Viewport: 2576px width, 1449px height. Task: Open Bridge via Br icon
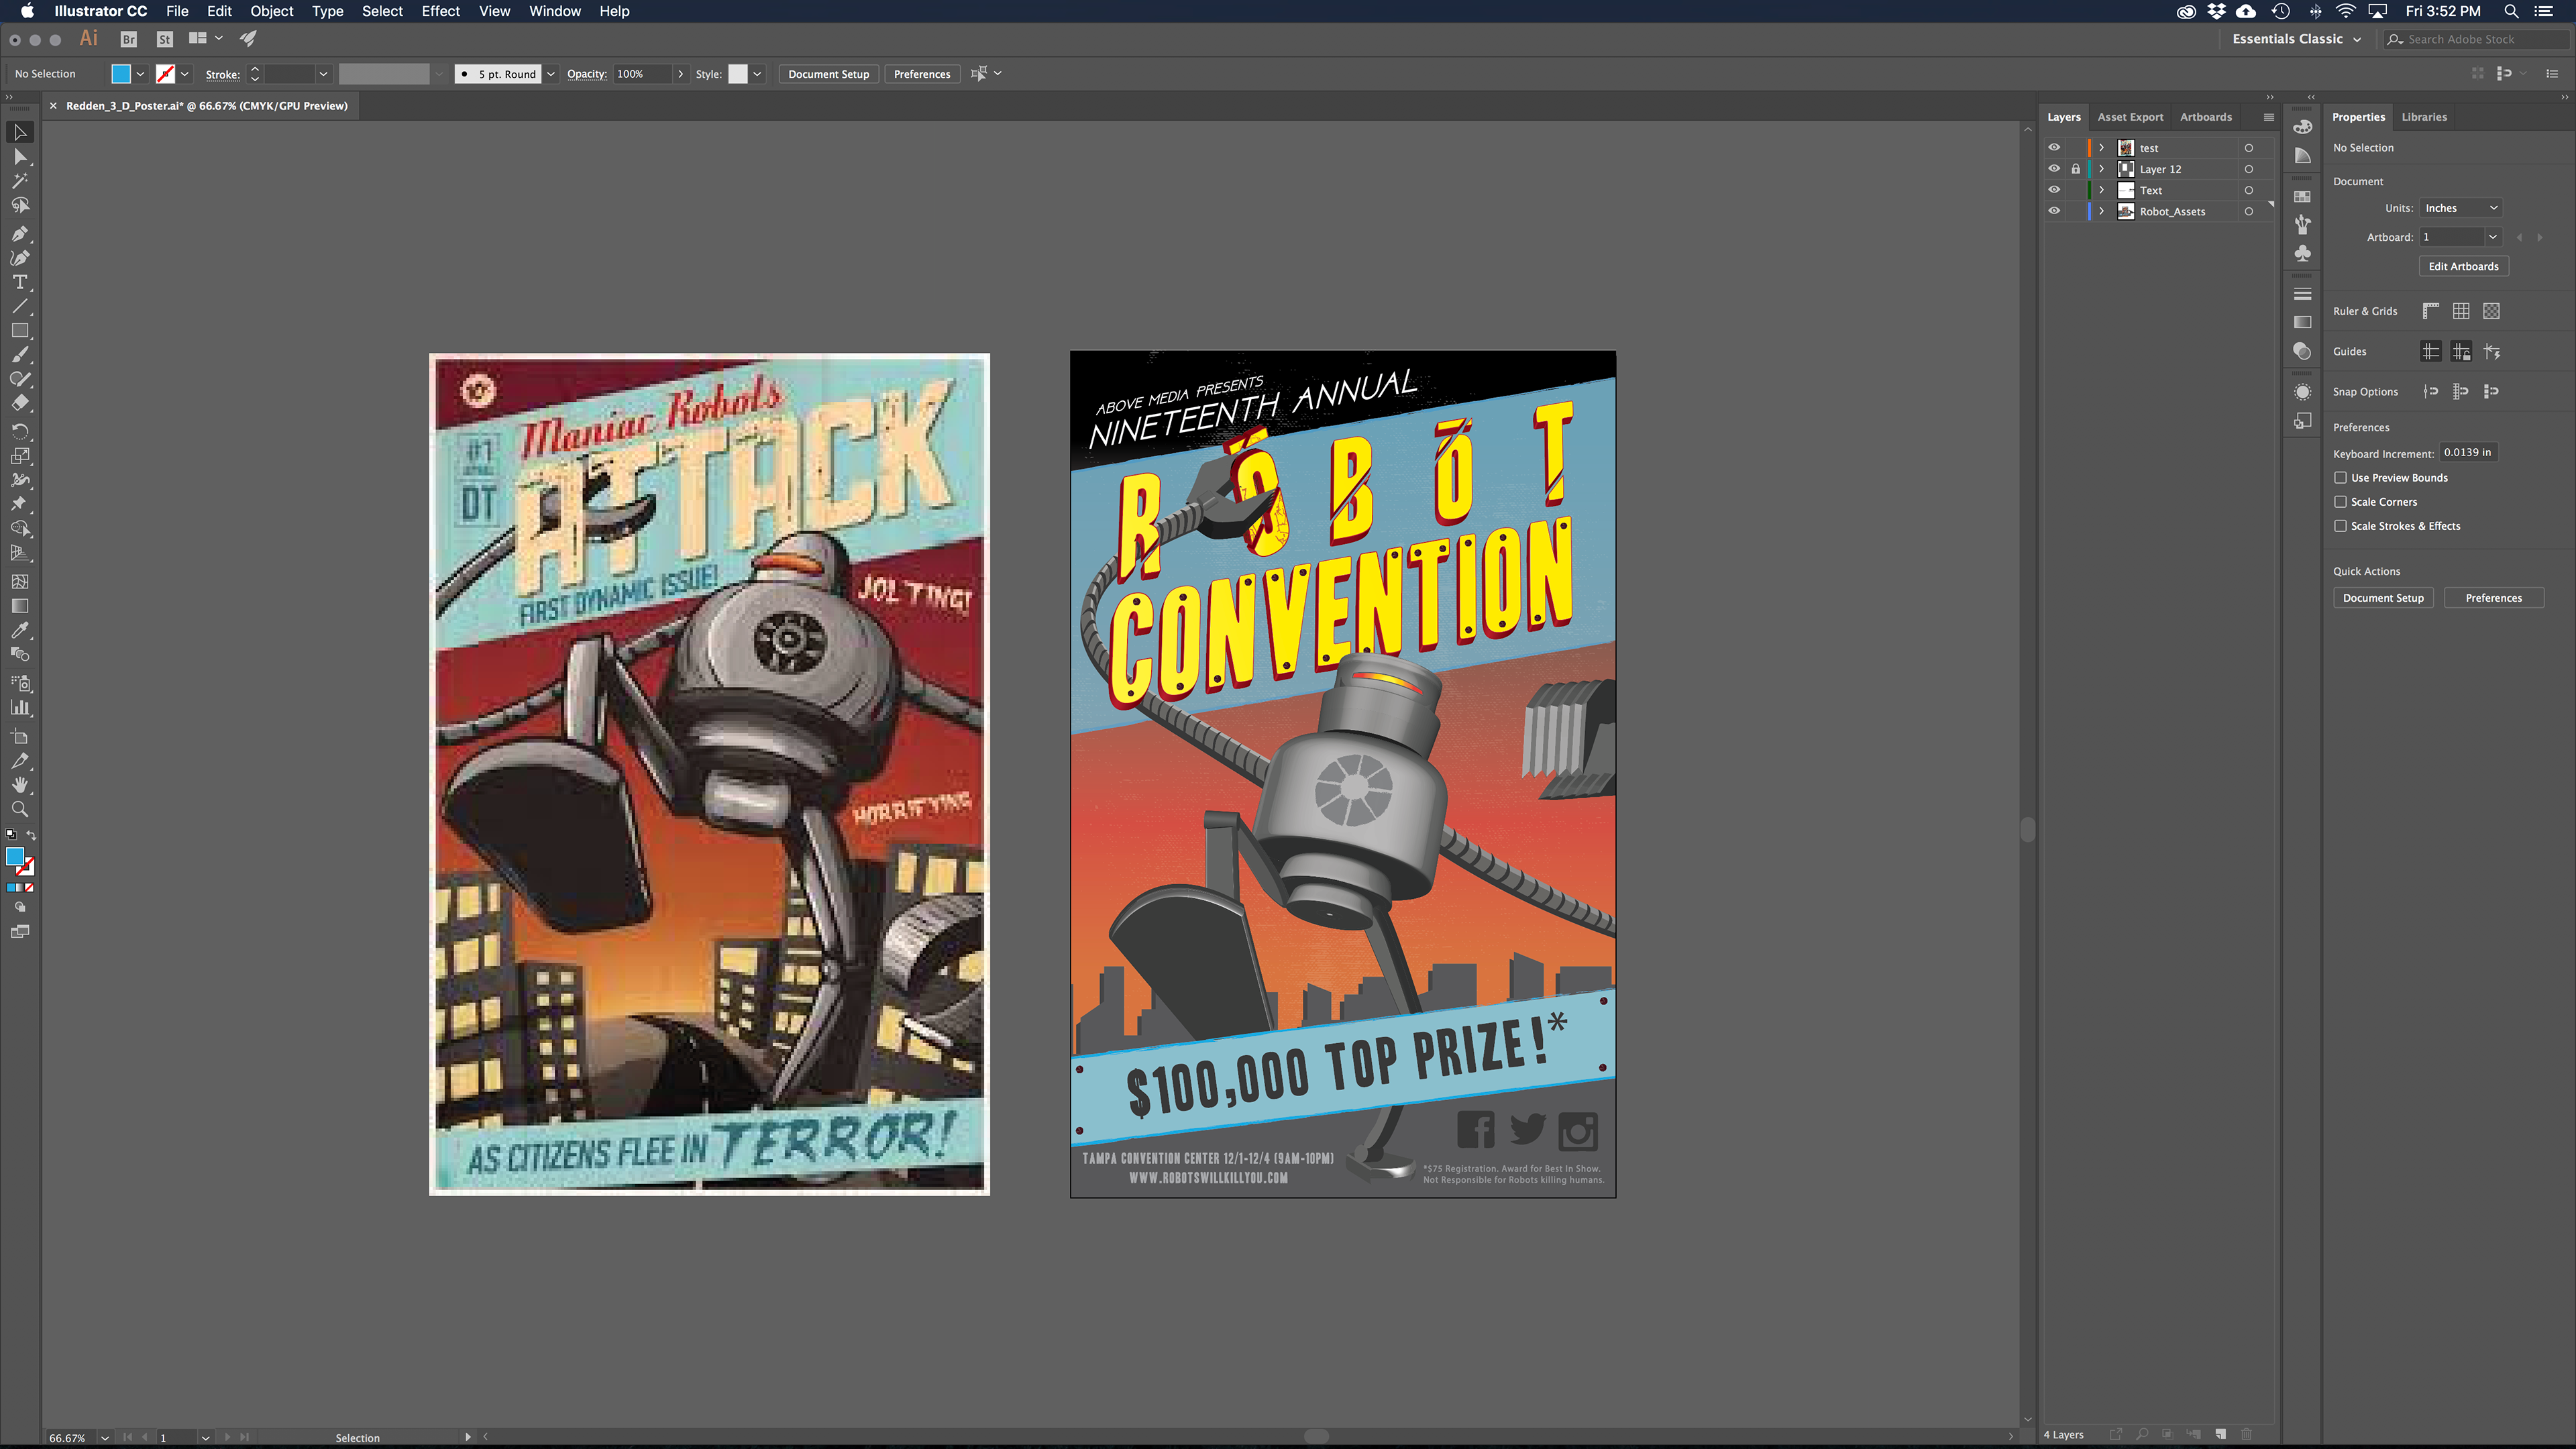[128, 39]
